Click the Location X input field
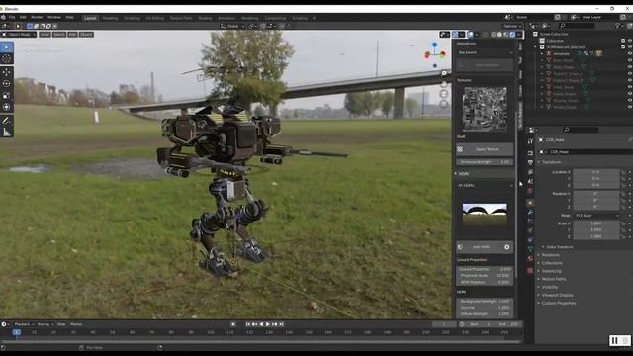633x356 pixels. 596,172
